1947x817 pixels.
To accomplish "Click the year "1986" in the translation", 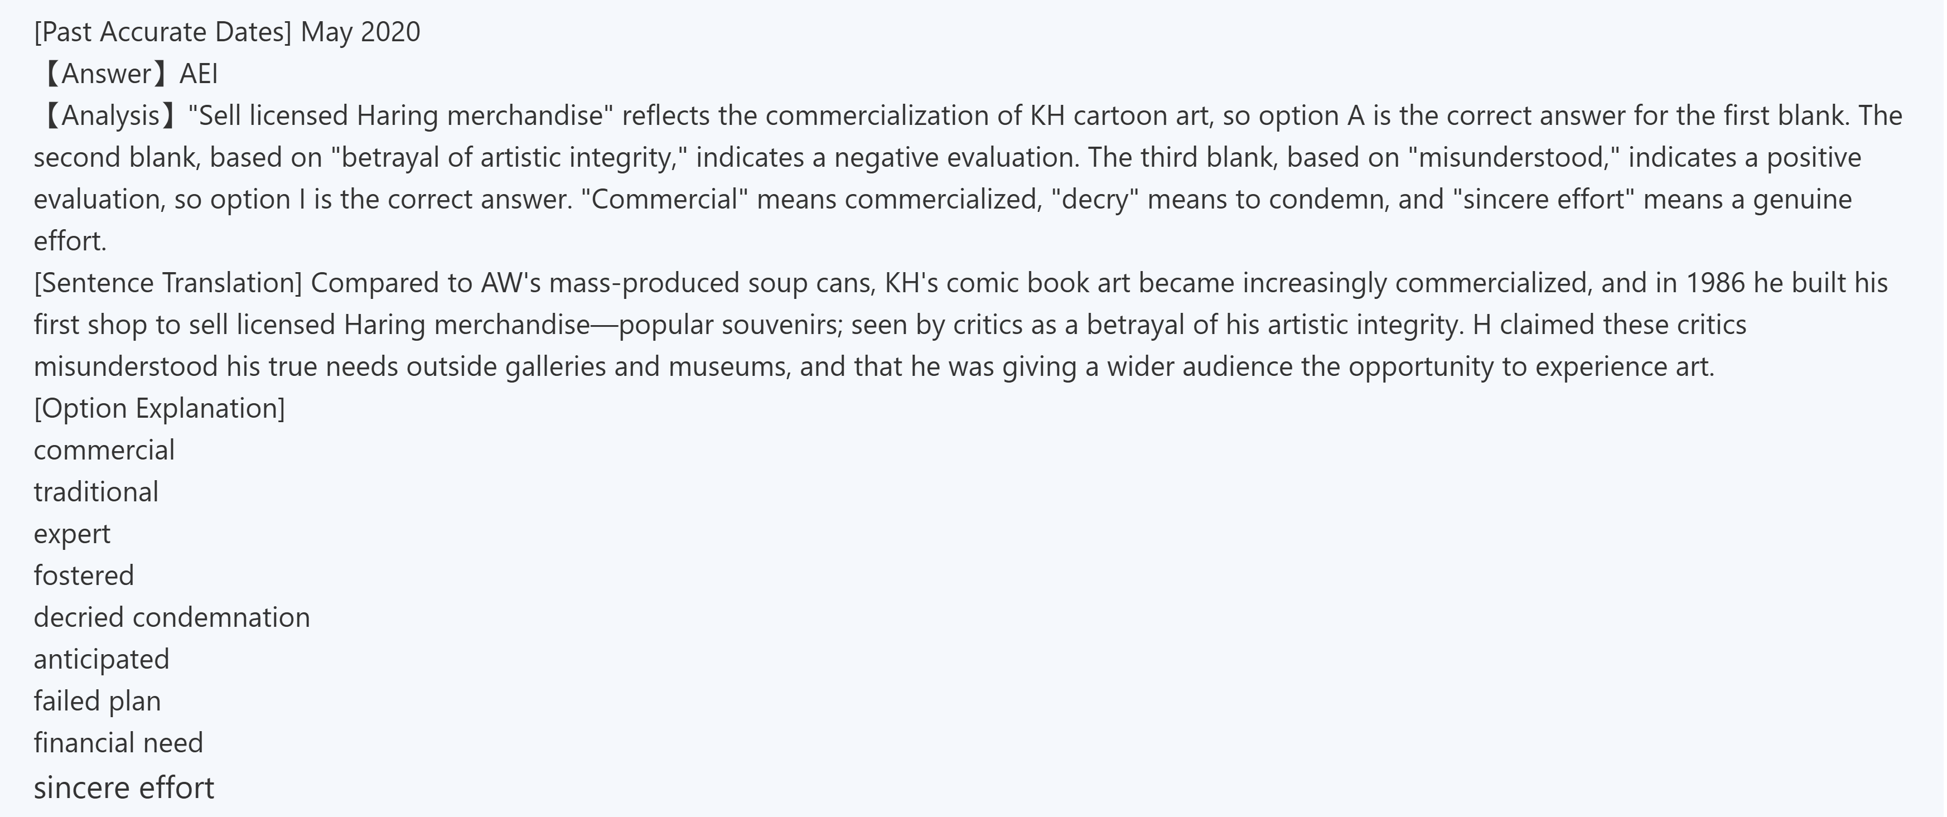I will (x=1716, y=283).
